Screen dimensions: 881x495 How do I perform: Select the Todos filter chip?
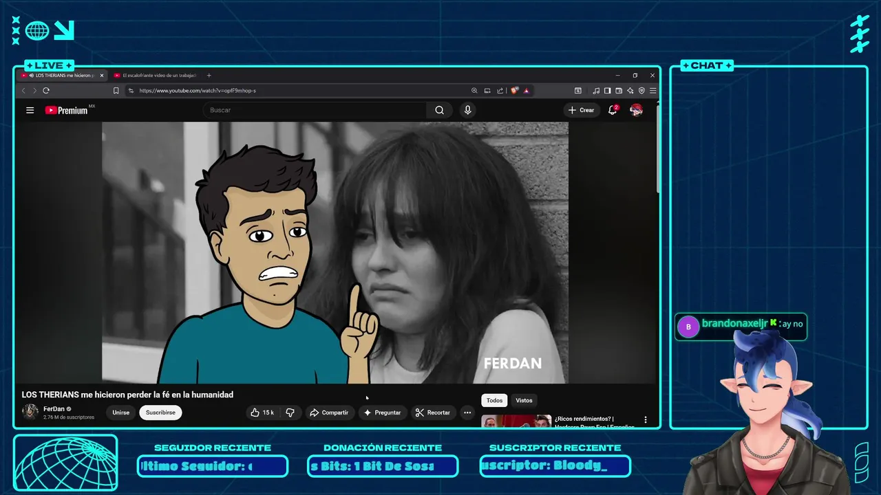coord(494,400)
